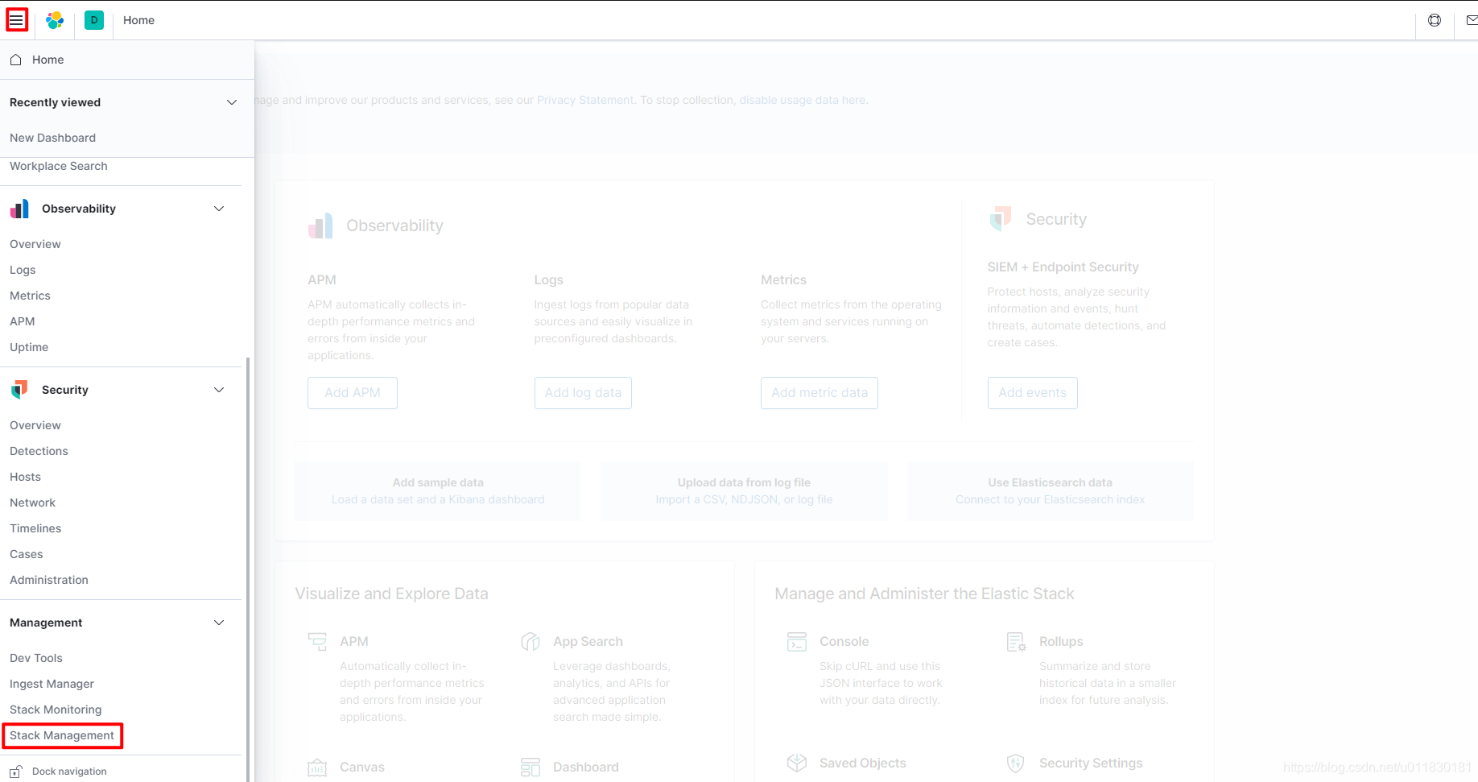Open Uptime
Viewport: 1478px width, 782px height.
[29, 347]
